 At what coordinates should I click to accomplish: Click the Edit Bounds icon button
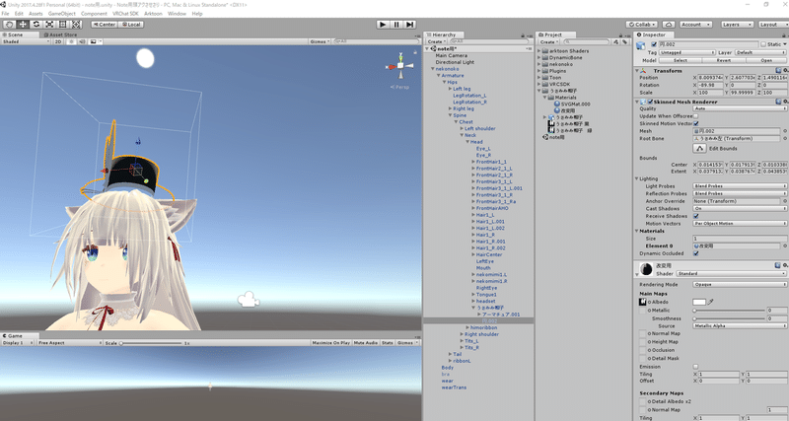point(699,148)
